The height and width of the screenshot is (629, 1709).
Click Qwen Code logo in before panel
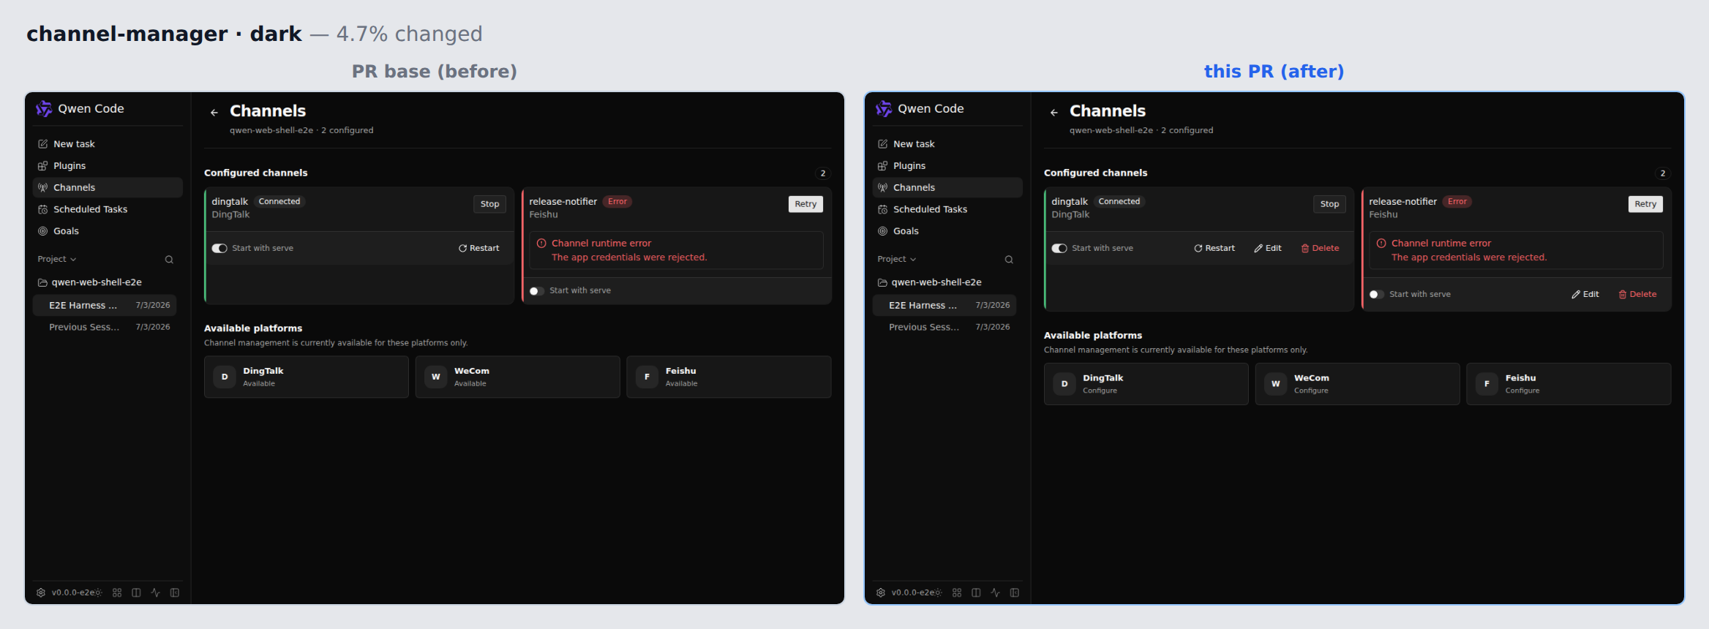click(44, 109)
